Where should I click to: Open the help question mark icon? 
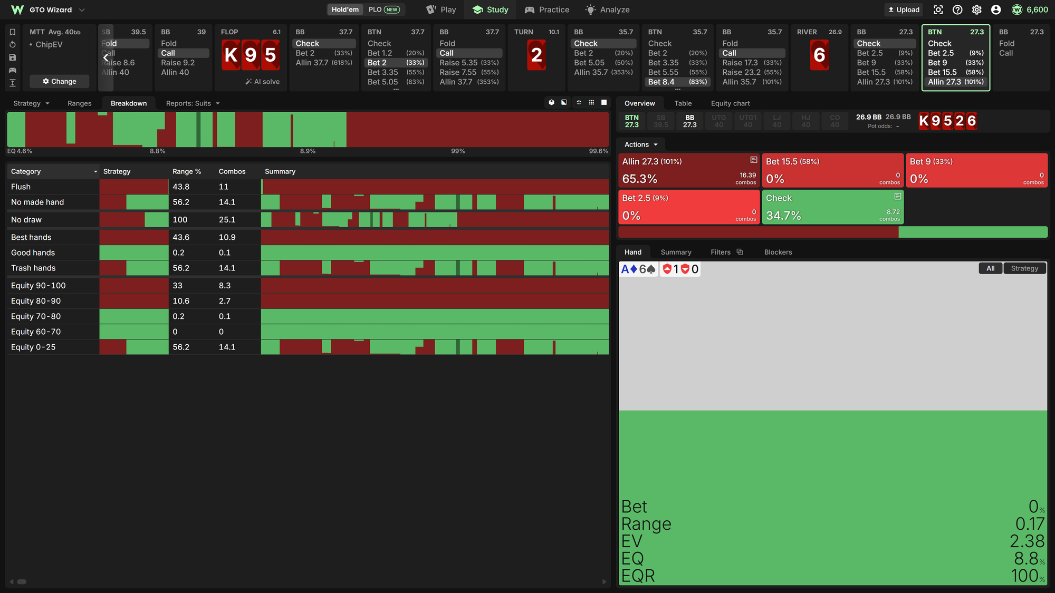coord(957,9)
